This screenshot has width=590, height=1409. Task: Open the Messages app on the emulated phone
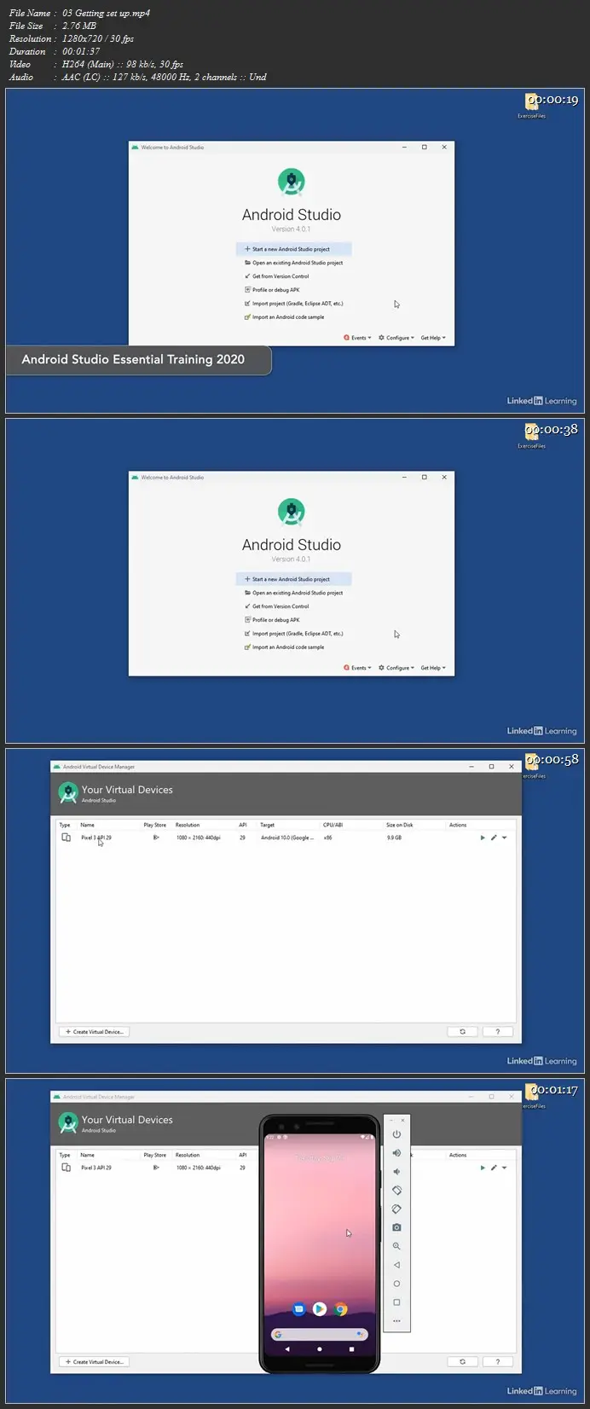pos(298,1309)
